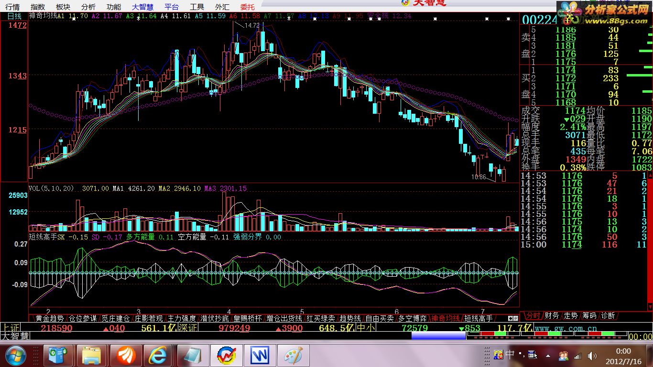Viewport: 653px width, 367px height.
Task: Click the 深证 index label
Action: click(187, 328)
